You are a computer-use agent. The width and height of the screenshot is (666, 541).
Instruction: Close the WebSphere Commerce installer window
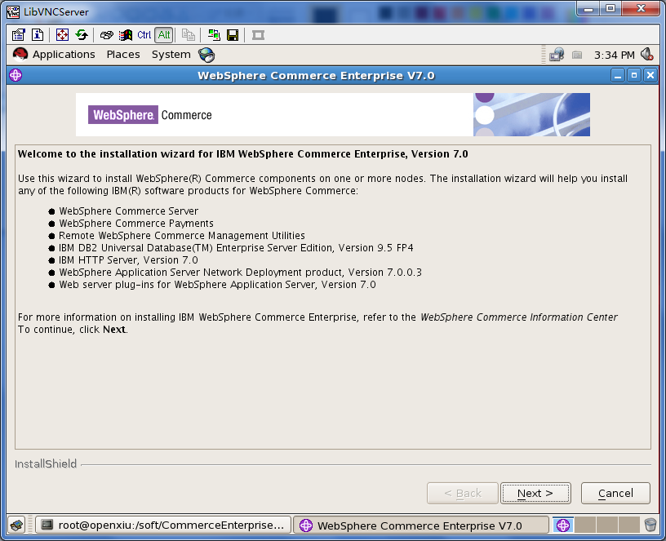650,76
